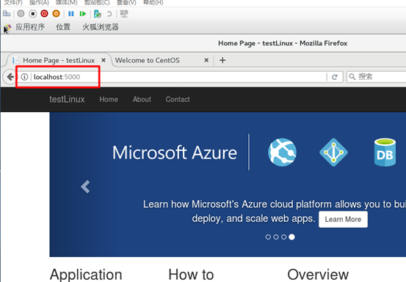This screenshot has height=282, width=406.
Task: Switch to Home Page - testLinux tab
Action: (59, 60)
